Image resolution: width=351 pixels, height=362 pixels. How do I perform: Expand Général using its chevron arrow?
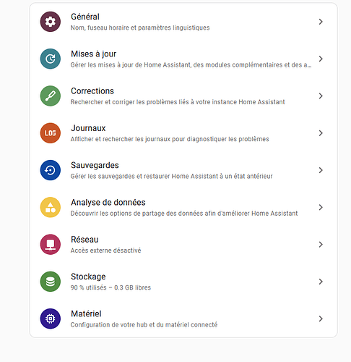321,22
